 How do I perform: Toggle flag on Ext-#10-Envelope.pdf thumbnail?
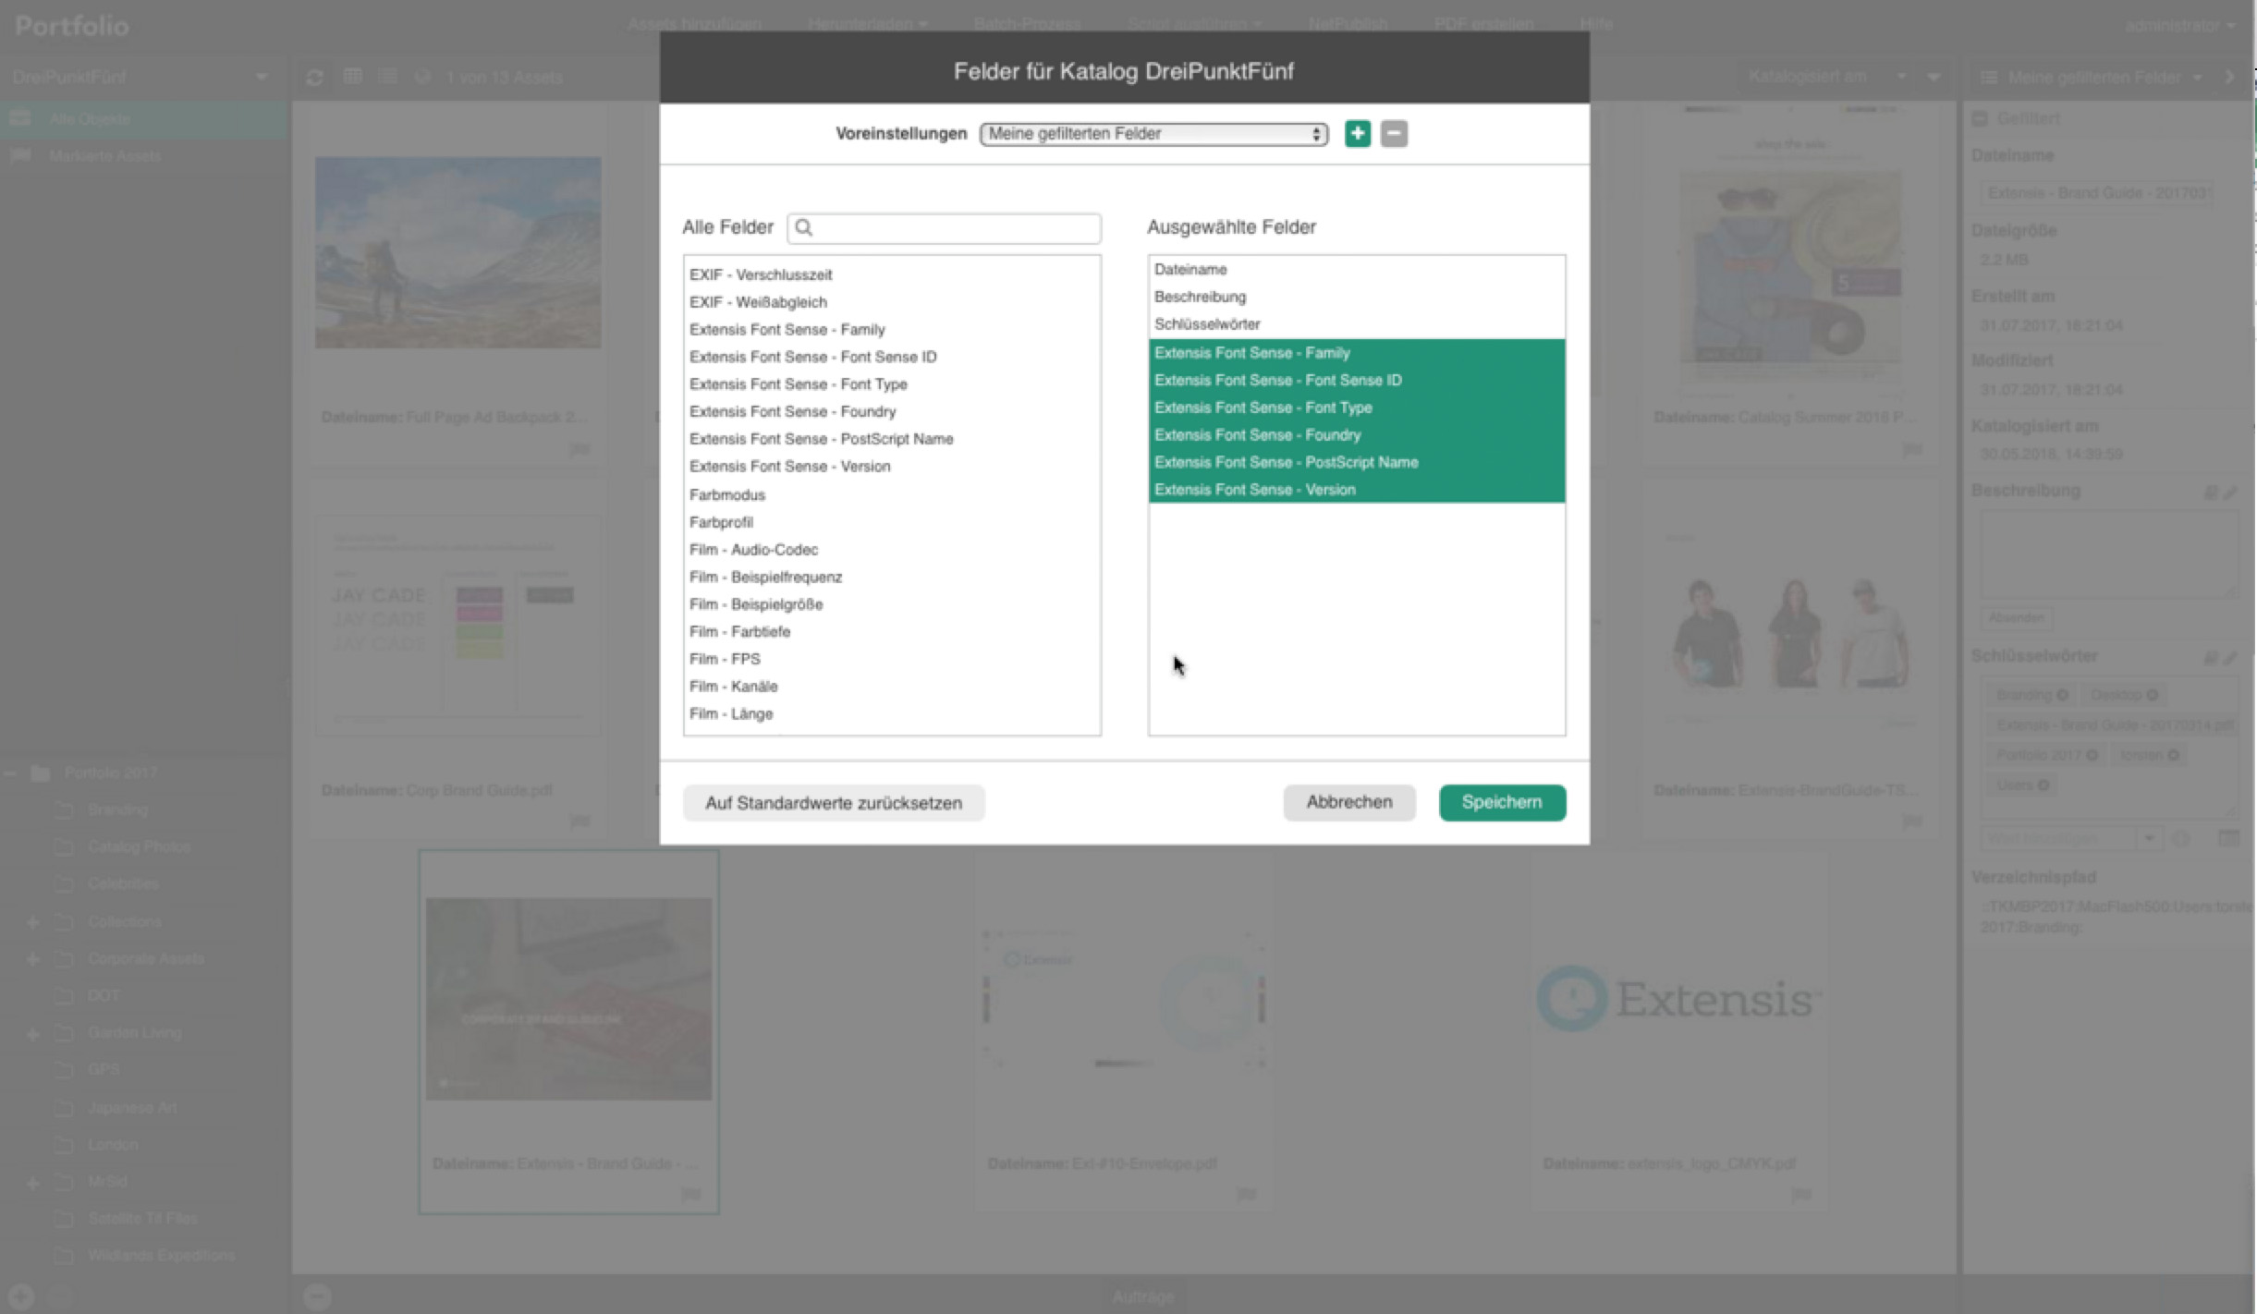tap(1246, 1194)
